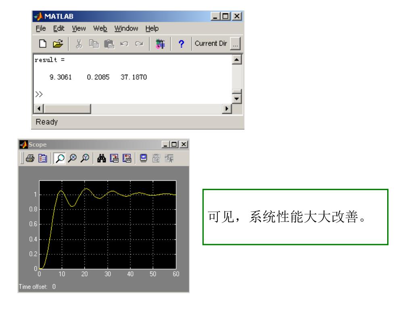Open the Help menu
The width and height of the screenshot is (413, 310).
point(152,29)
